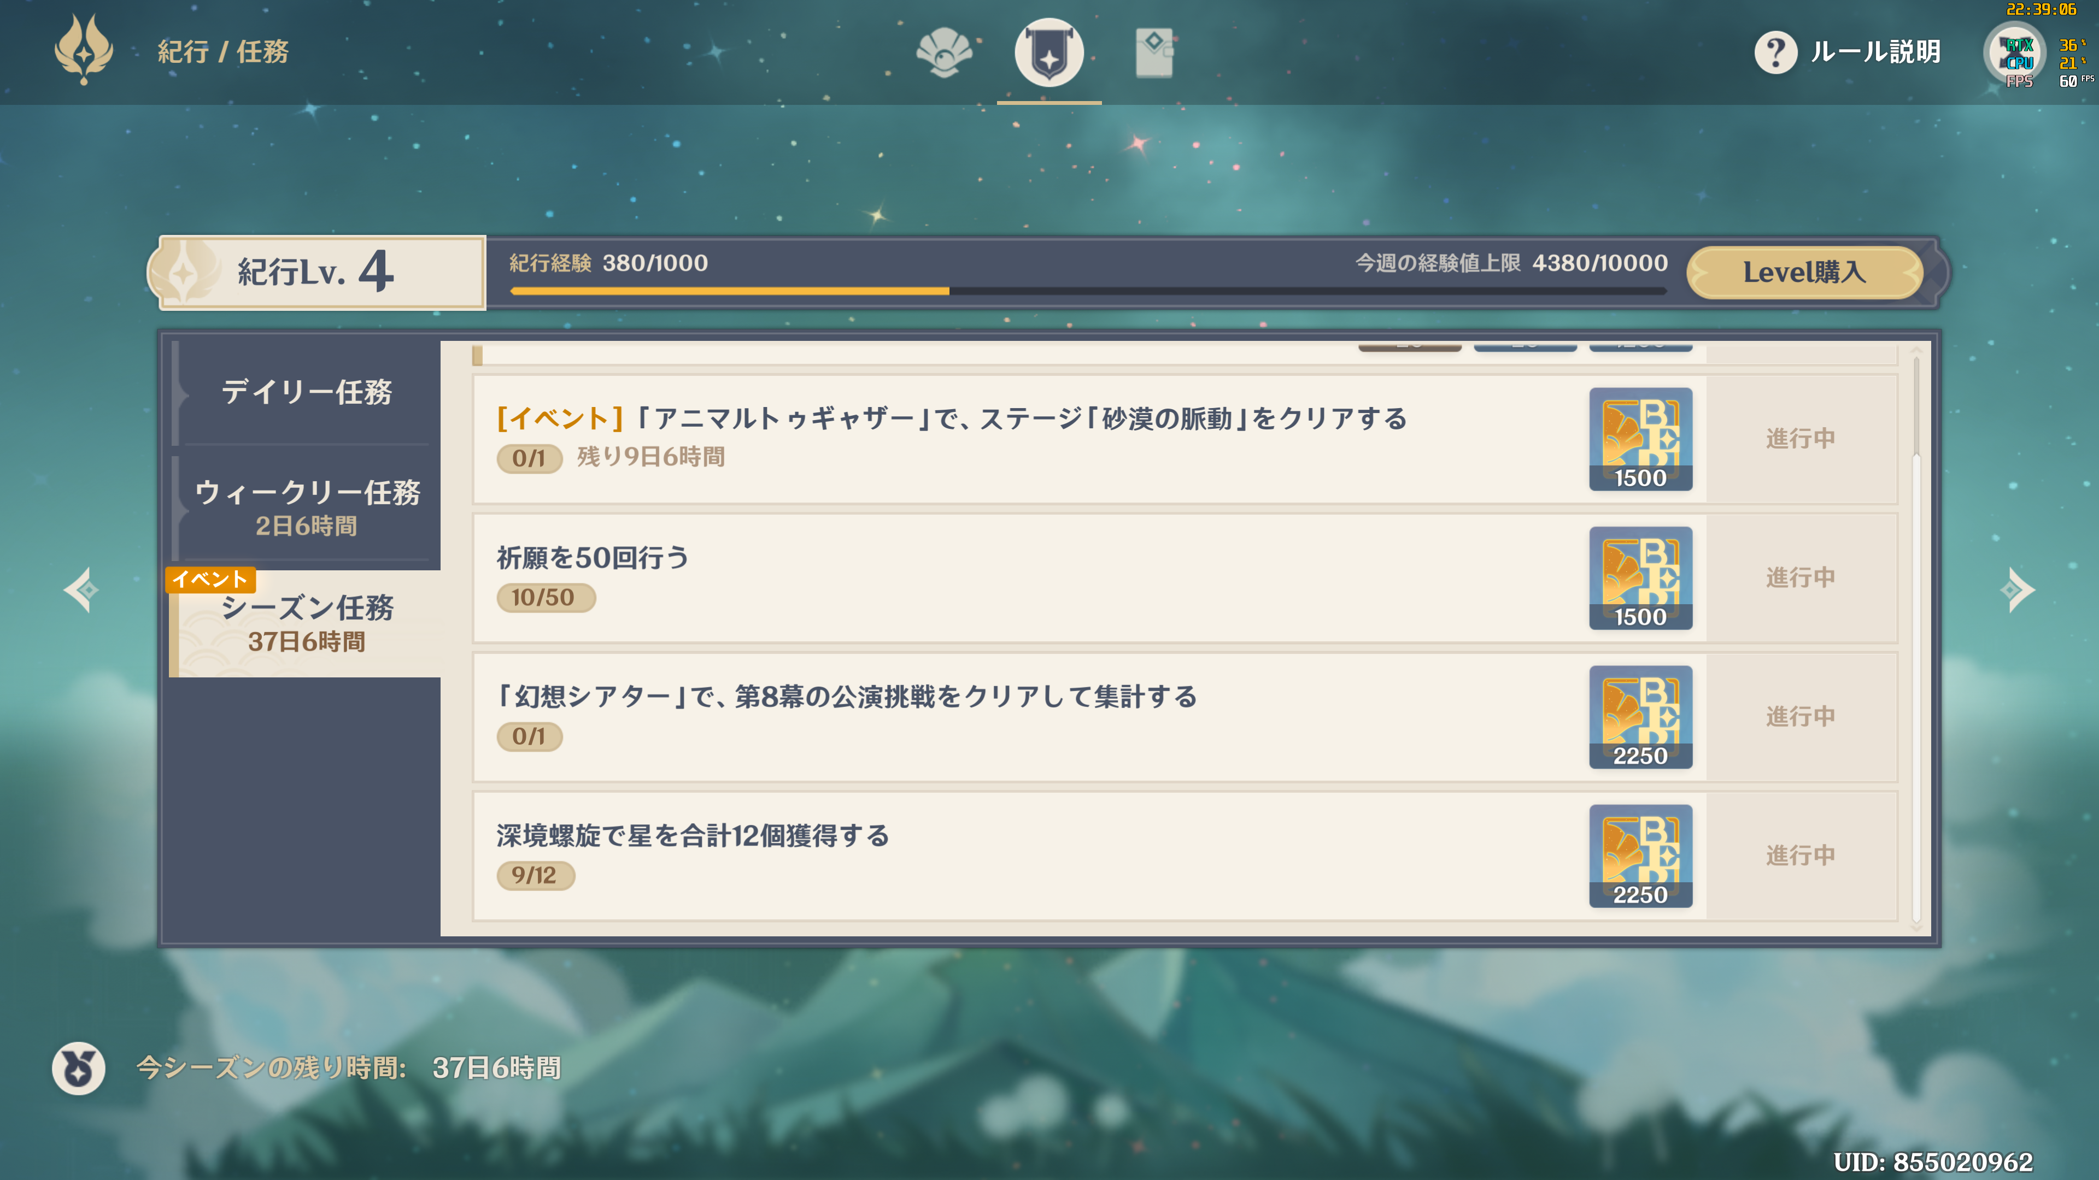The width and height of the screenshot is (2099, 1180).
Task: Switch to ウィークリー任務 tab
Action: (x=306, y=508)
